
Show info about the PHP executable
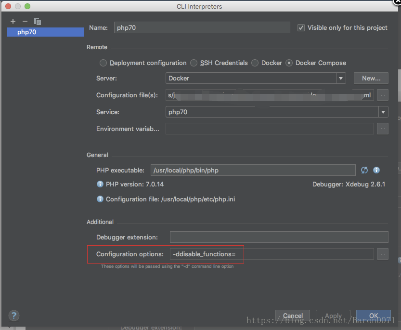[376, 170]
